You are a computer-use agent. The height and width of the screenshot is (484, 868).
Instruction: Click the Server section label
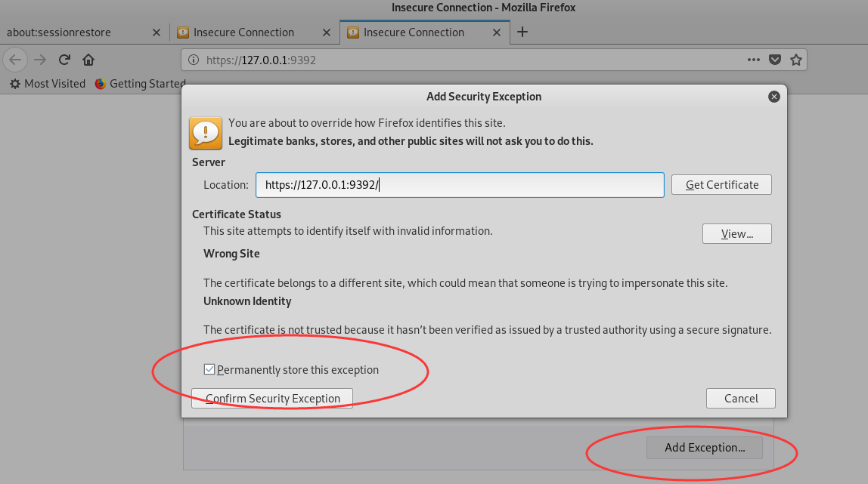[209, 162]
